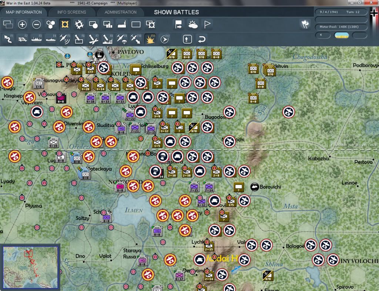Image resolution: width=379 pixels, height=291 pixels.
Task: Click the Pestovo town label
Action: tap(363, 162)
